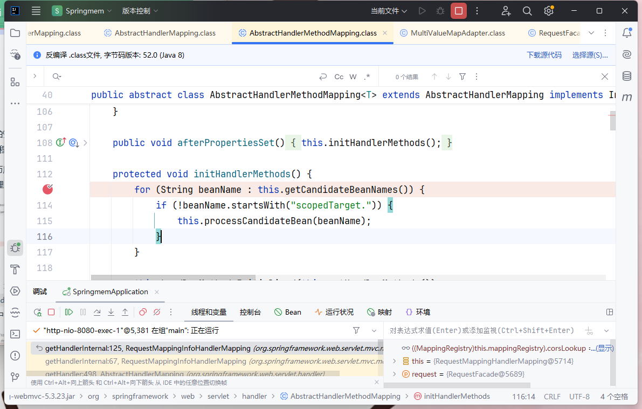Click the Step Over icon
This screenshot has width=642, height=409.
click(x=97, y=312)
